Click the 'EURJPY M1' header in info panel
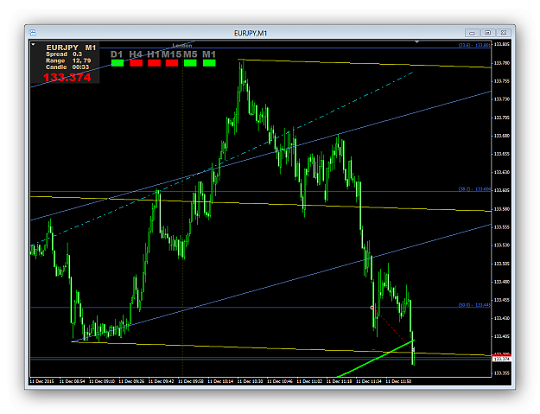540x414 pixels. coord(71,48)
